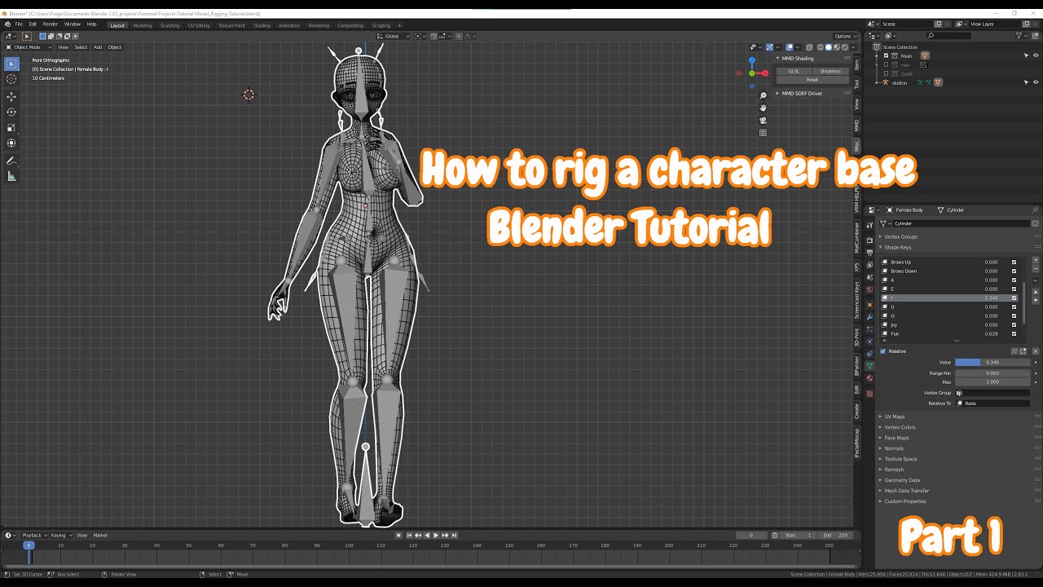
Task: Expand the MMD SDEF Driver panel
Action: tap(801, 93)
